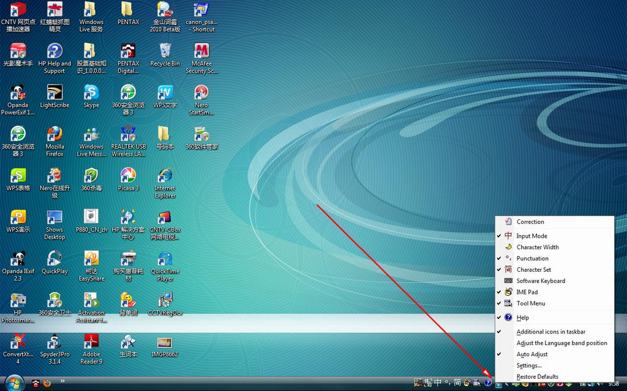Open WPS演示 desktop shortcut
Image resolution: width=627 pixels, height=391 pixels.
point(18,221)
